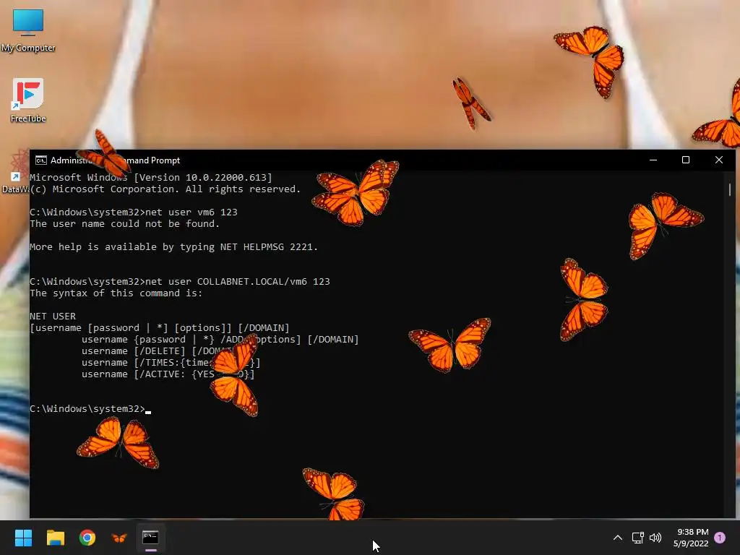Screen dimensions: 740x555
Task: Launch the FreeTube desktop shortcut
Action: point(28,100)
